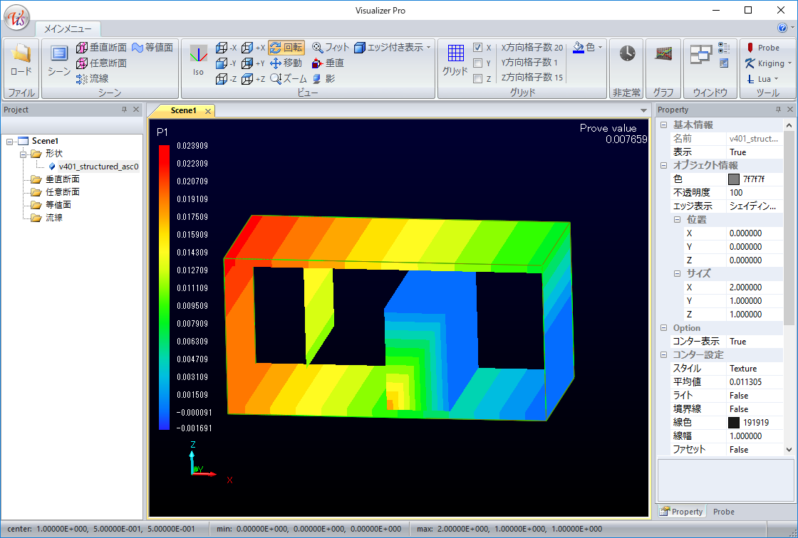Collapse the 基本情報 property section
Viewport: 798px width, 538px height.
pos(663,125)
